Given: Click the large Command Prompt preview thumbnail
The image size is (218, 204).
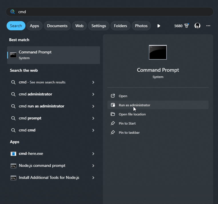Looking at the screenshot, I should coord(158,52).
